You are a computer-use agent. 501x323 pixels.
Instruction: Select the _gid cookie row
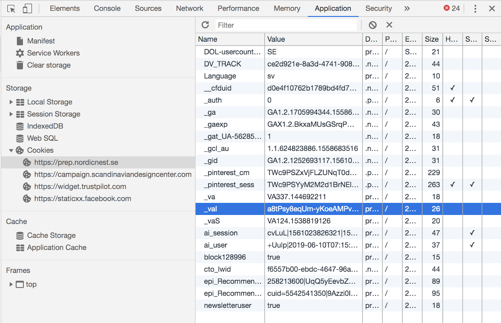tap(348, 161)
